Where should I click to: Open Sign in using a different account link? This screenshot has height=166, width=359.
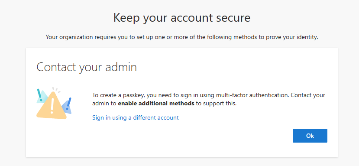pos(135,117)
